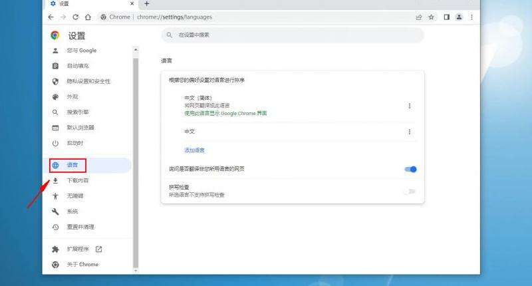This screenshot has width=532, height=286.
Task: Click the home icon in the toolbar
Action: (88, 17)
